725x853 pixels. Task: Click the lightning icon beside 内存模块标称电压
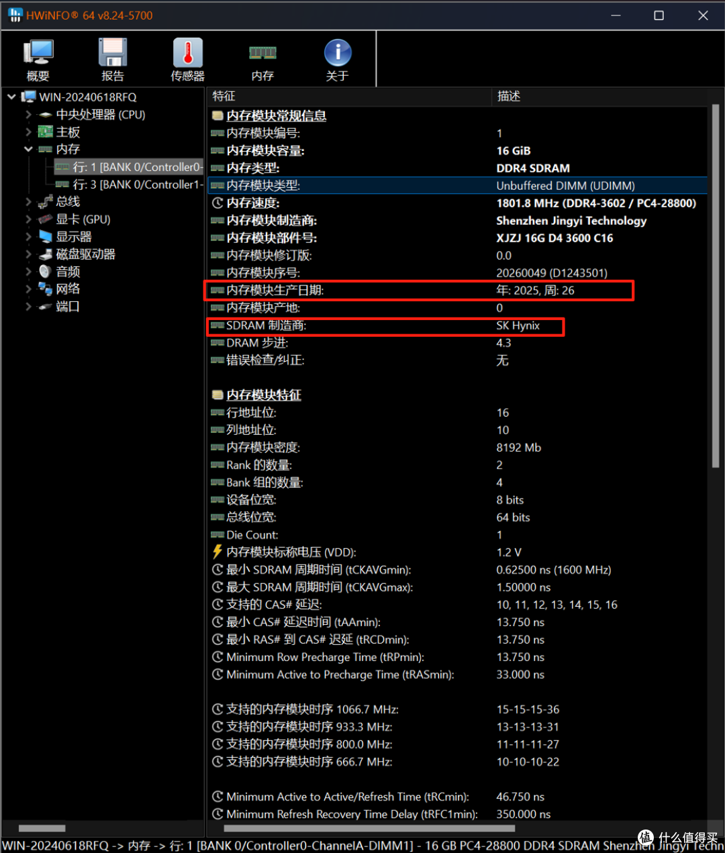pos(217,552)
